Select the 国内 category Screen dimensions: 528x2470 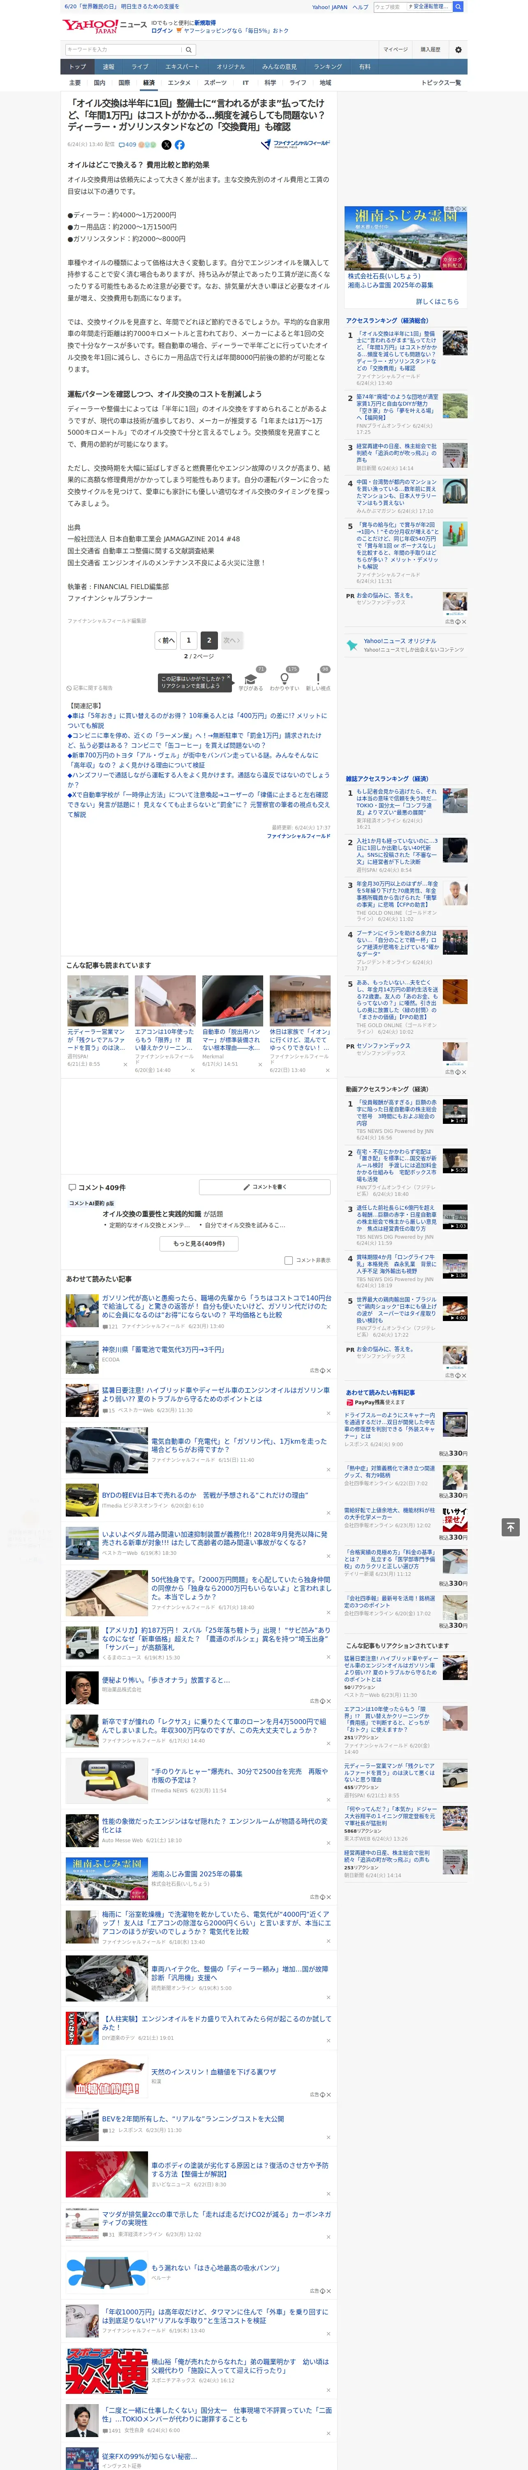(x=100, y=82)
